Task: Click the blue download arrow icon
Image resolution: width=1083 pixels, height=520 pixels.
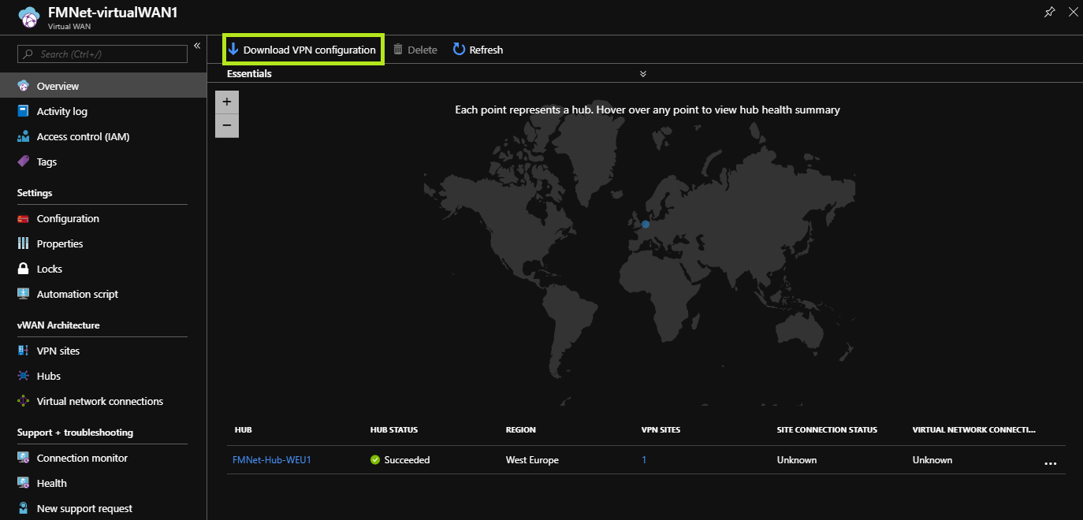Action: [233, 50]
